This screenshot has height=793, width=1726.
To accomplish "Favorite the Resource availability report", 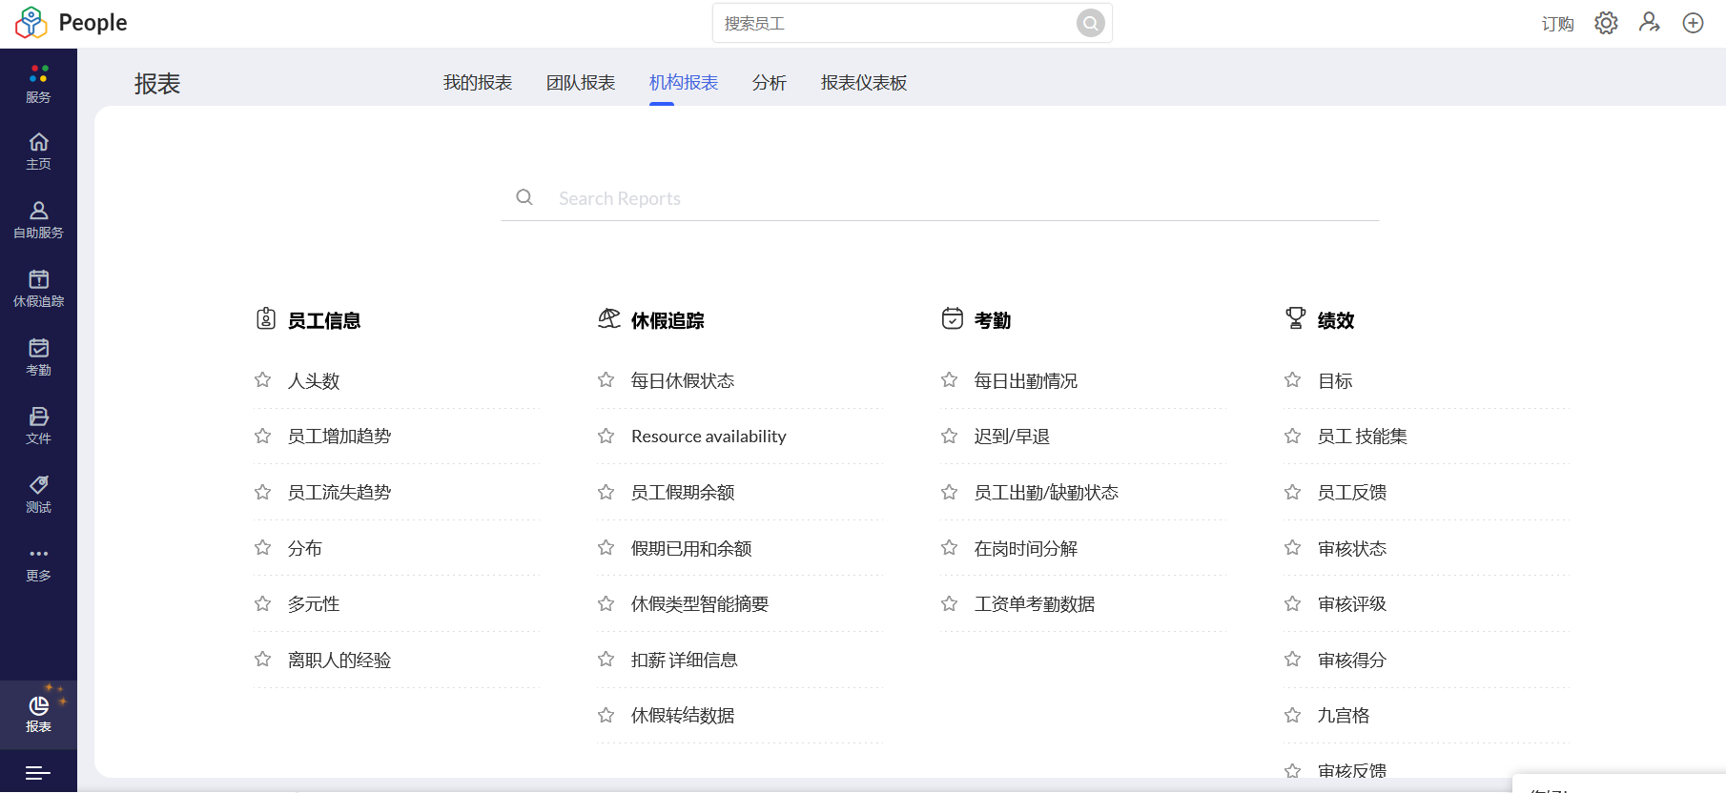I will click(x=606, y=437).
